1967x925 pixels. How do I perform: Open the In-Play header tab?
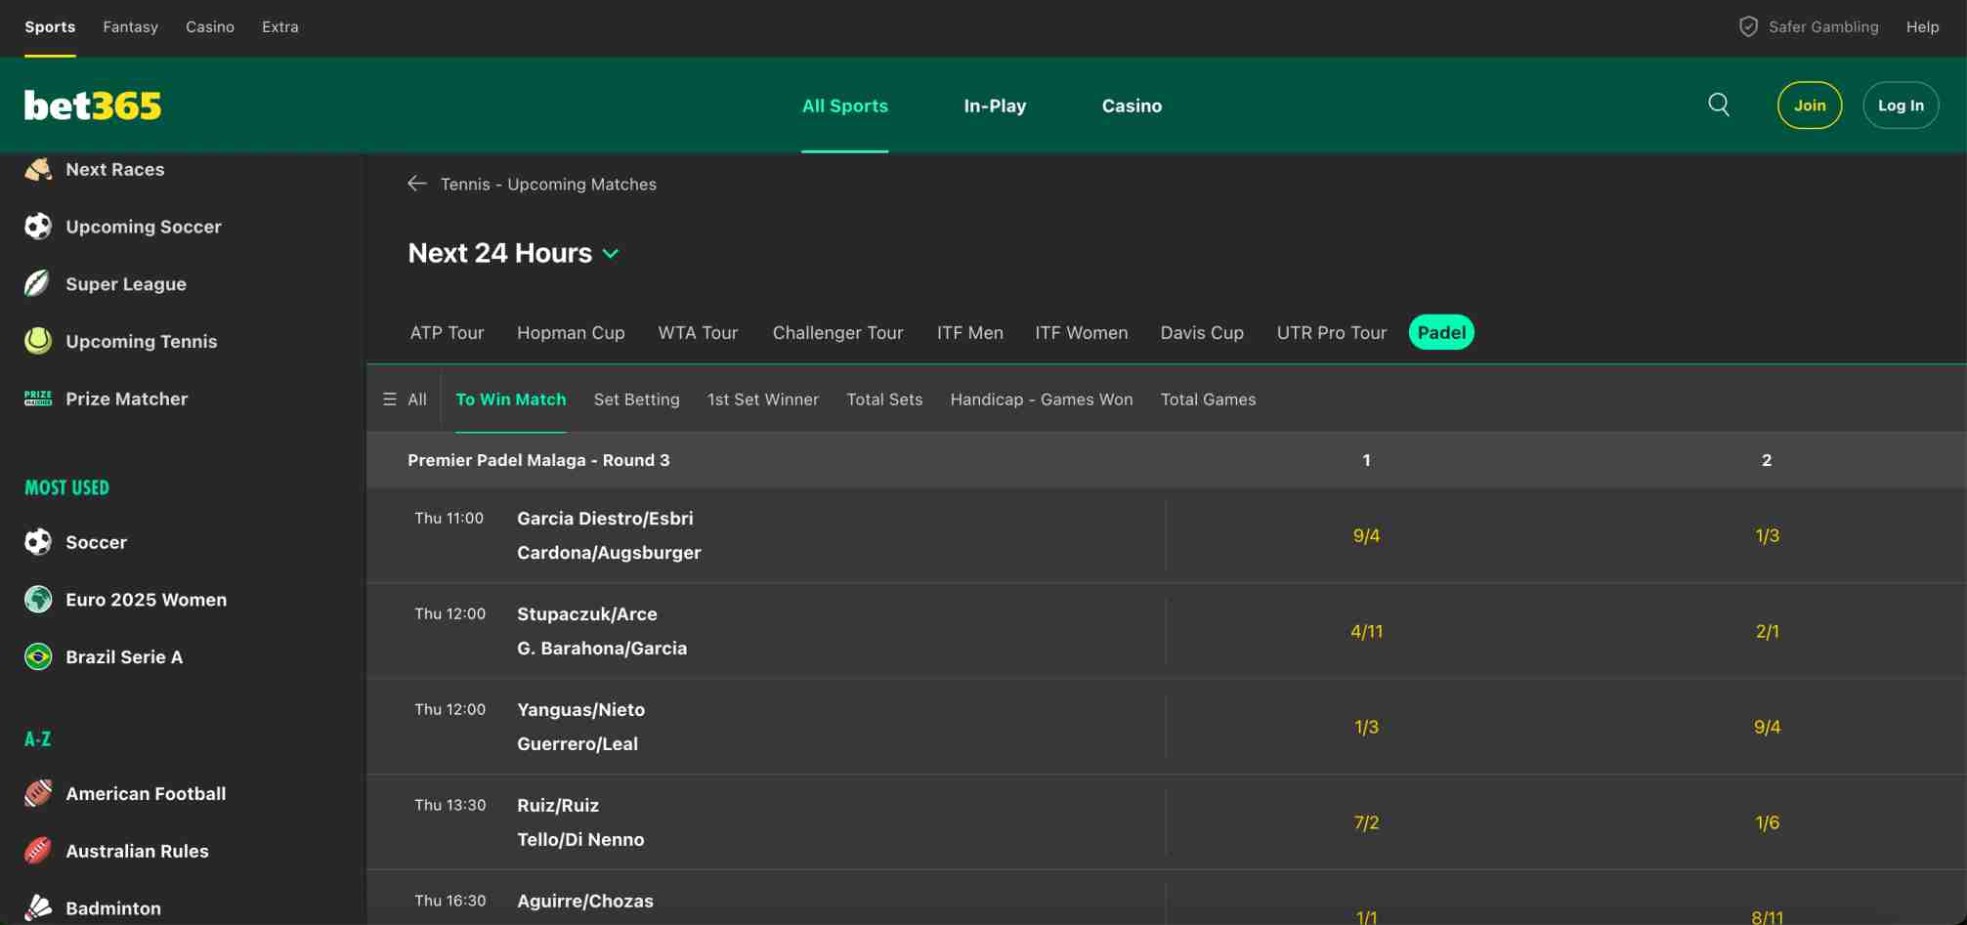click(x=995, y=105)
